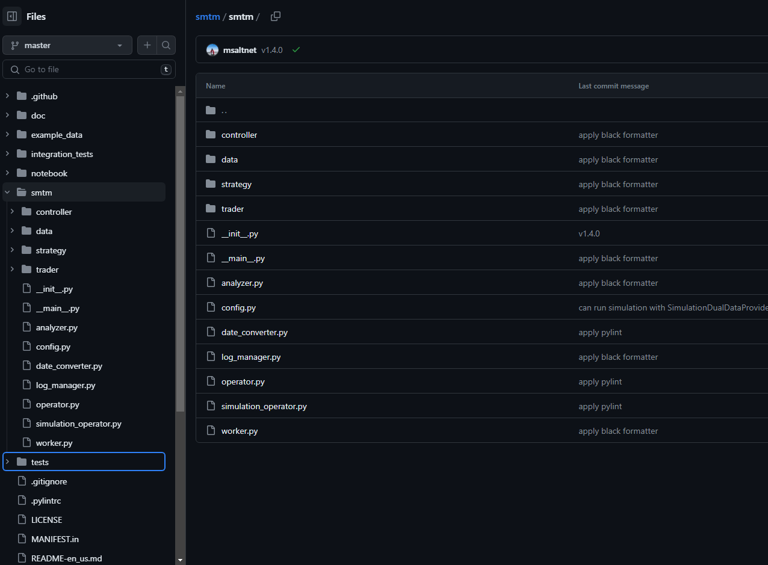Collapse the Files side panel icon

coord(12,16)
